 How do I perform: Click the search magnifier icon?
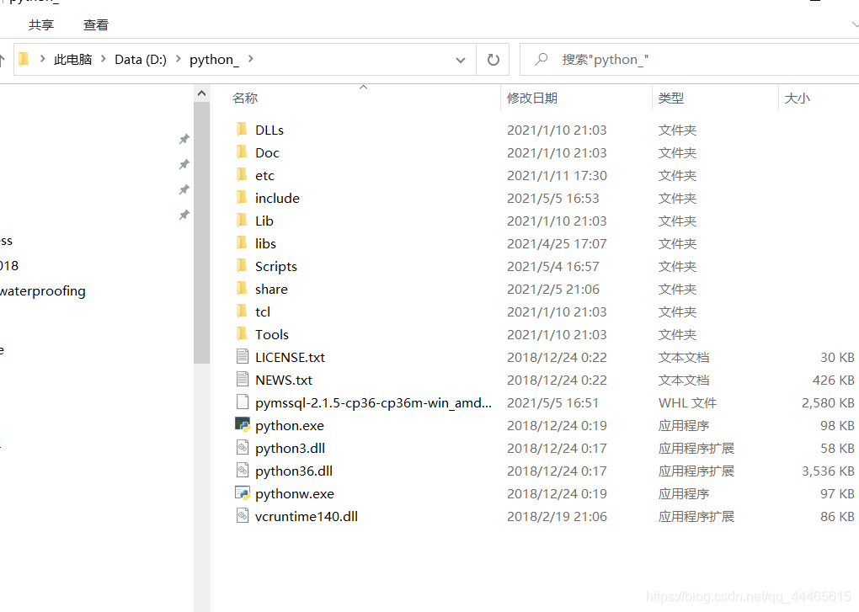[x=542, y=59]
